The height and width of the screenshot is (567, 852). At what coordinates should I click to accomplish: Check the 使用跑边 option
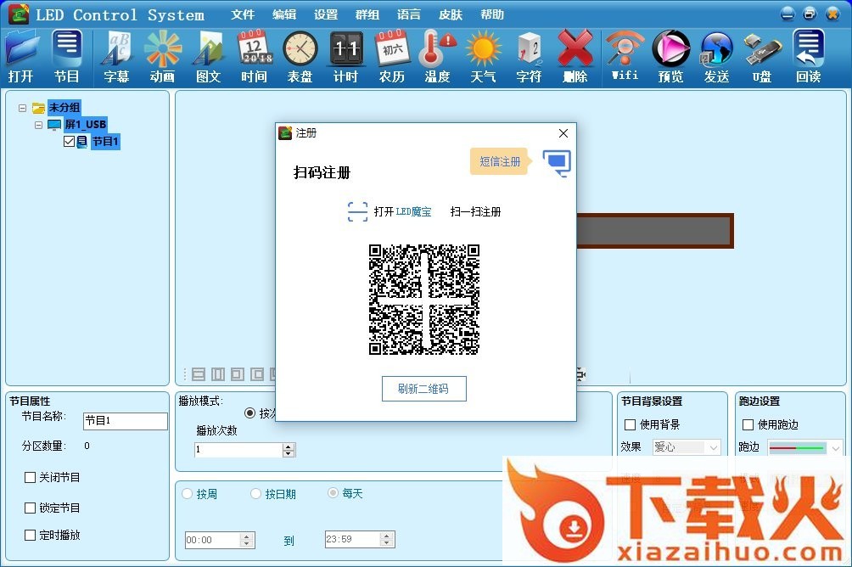click(x=748, y=424)
